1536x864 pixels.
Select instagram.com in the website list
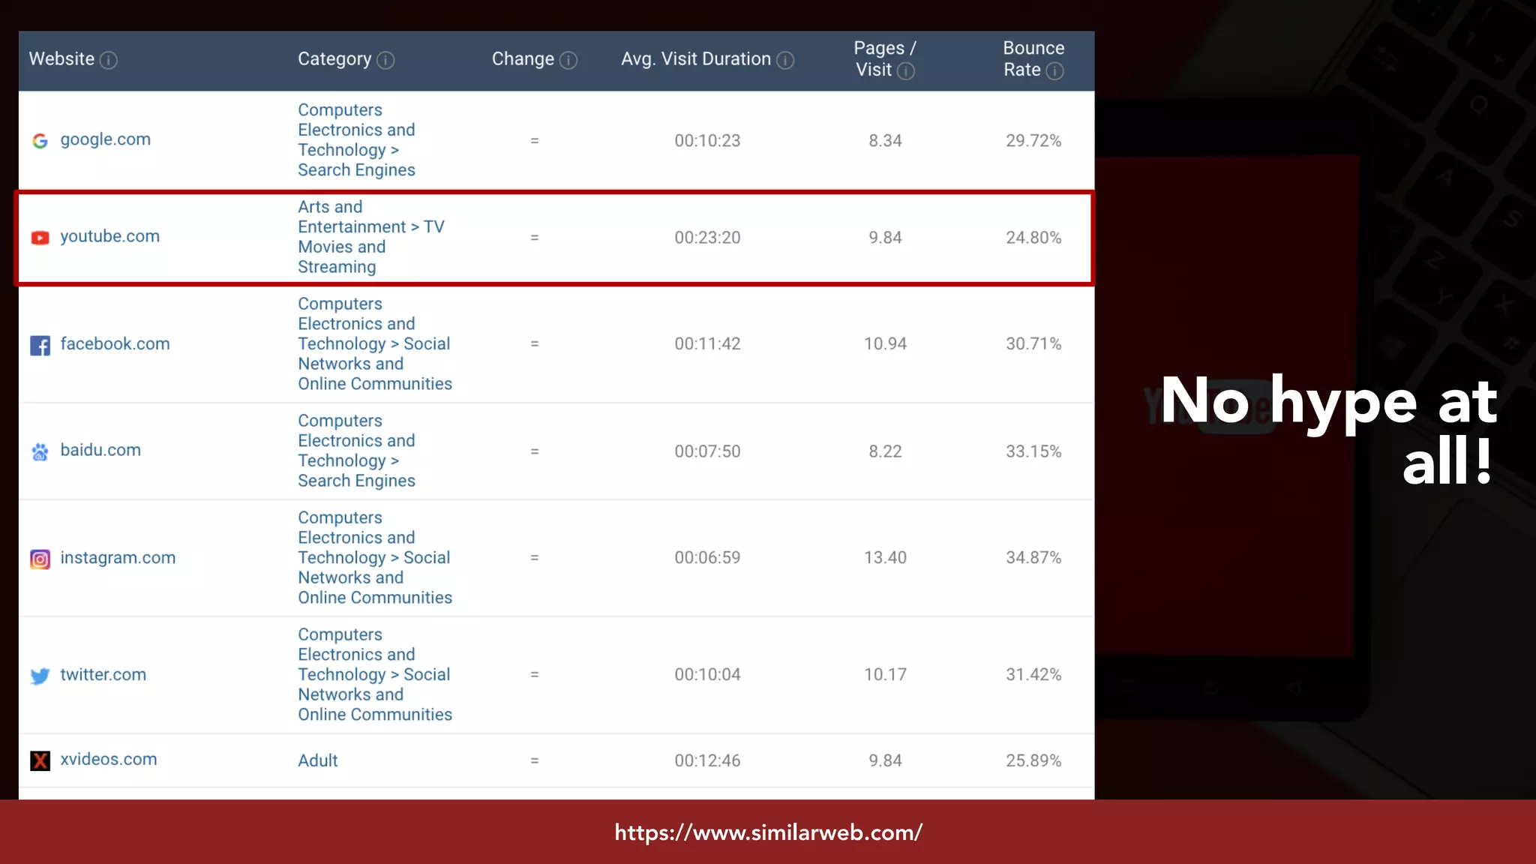118,557
